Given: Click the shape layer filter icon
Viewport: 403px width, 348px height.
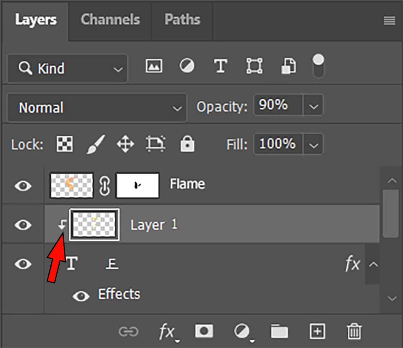Looking at the screenshot, I should point(254,66).
